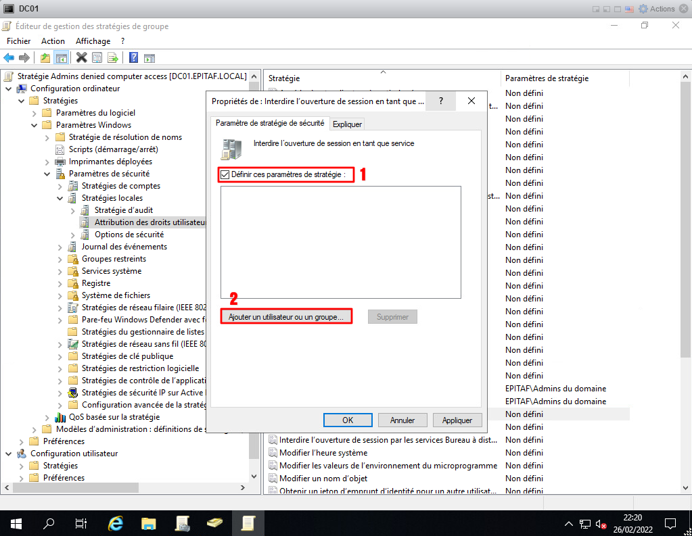Click the Delete (X) toolbar icon
This screenshot has height=536, width=692.
point(82,58)
